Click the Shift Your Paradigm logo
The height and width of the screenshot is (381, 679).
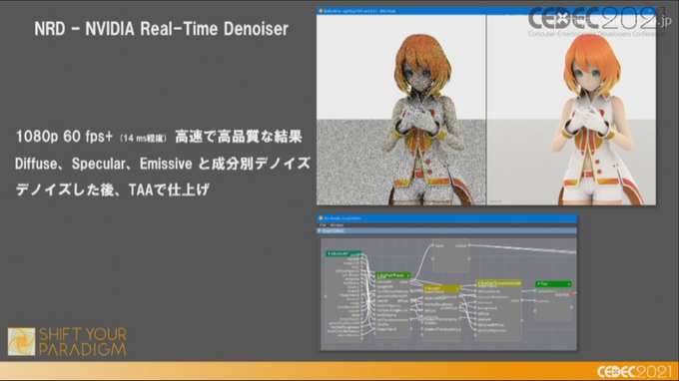pyautogui.click(x=67, y=342)
